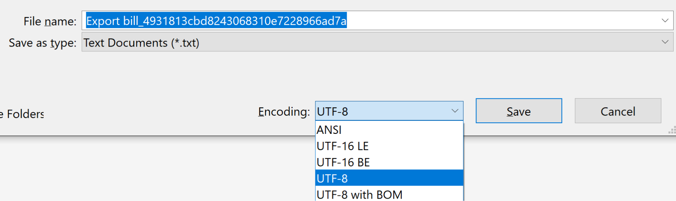Click the Encoding combo box showing UTF-8
Image resolution: width=676 pixels, height=201 pixels.
tap(382, 111)
